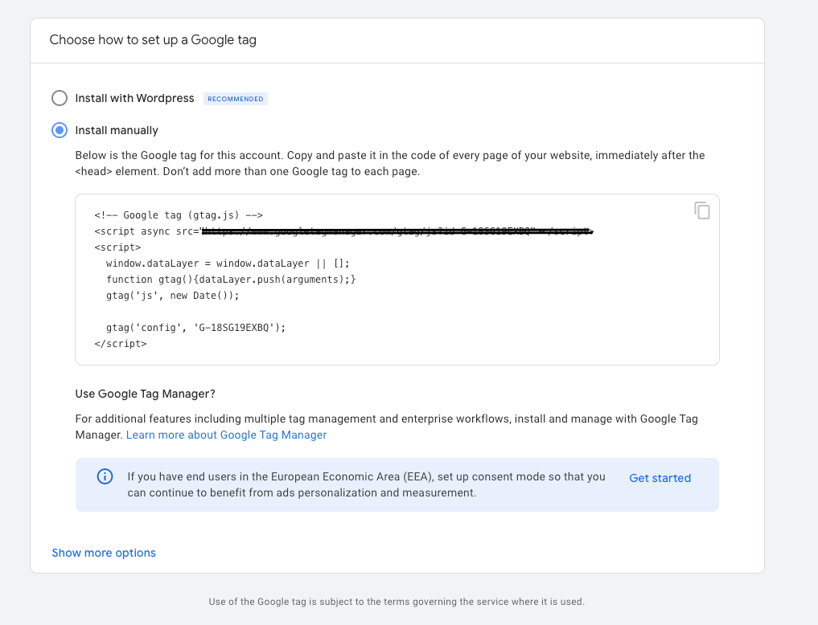This screenshot has height=625, width=818.
Task: Click the gtag('js', new Date()) line
Action: click(x=173, y=296)
